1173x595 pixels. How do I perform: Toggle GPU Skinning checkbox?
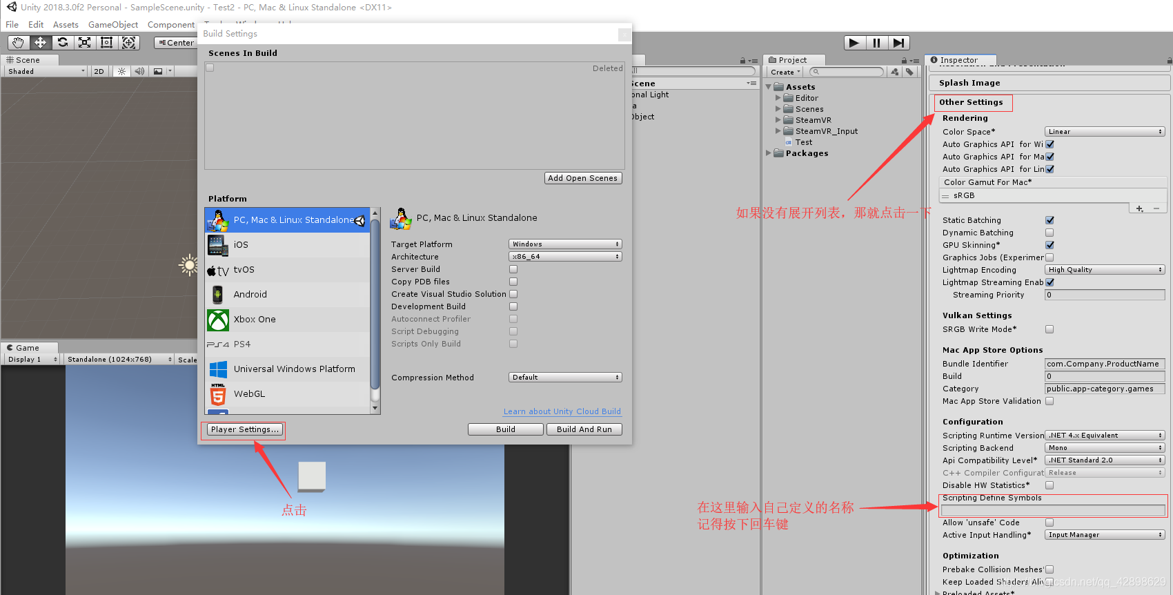1049,245
